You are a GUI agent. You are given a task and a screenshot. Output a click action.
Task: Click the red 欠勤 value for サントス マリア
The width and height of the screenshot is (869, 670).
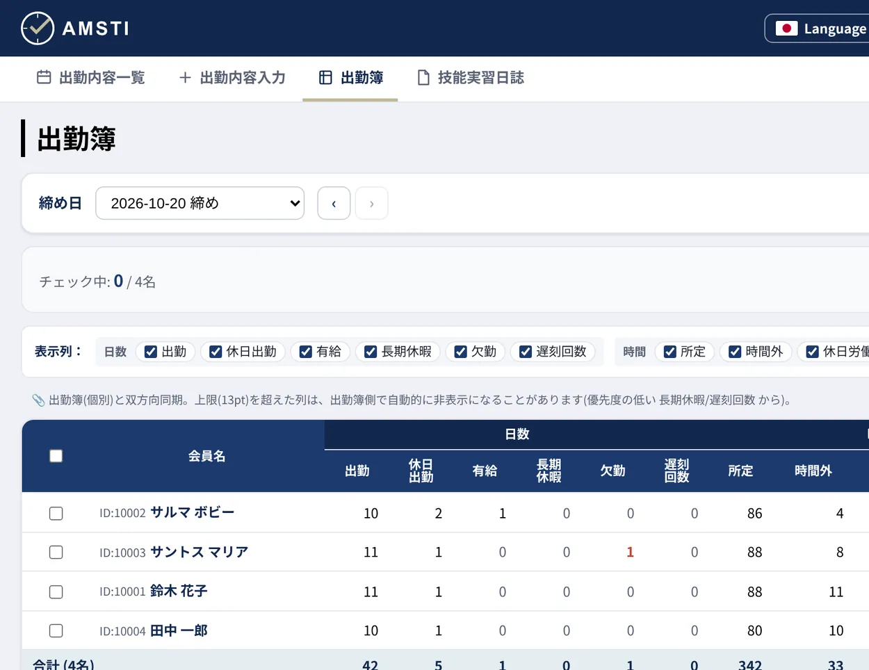click(x=631, y=553)
